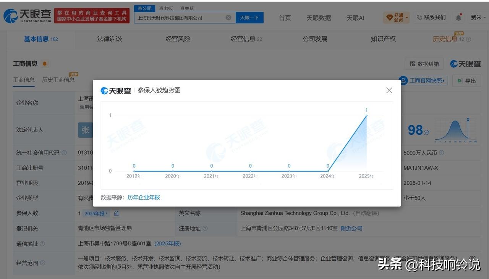Click the 导出 export button

pyautogui.click(x=466, y=81)
